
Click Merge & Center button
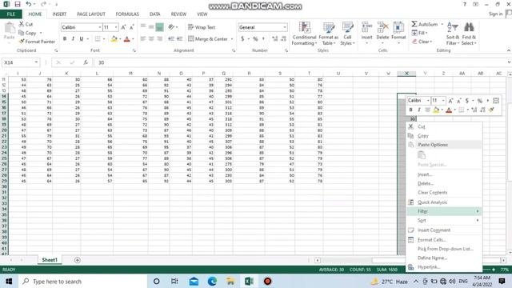click(208, 39)
